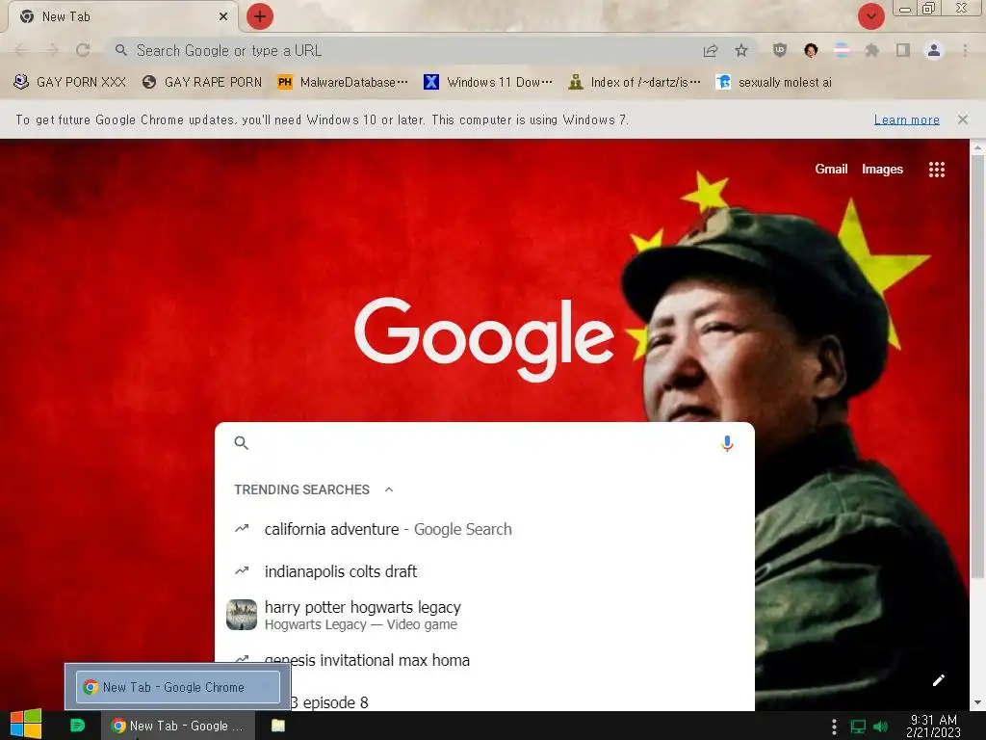This screenshot has height=740, width=986.
Task: Open the Extensions puzzle piece menu
Action: click(872, 50)
